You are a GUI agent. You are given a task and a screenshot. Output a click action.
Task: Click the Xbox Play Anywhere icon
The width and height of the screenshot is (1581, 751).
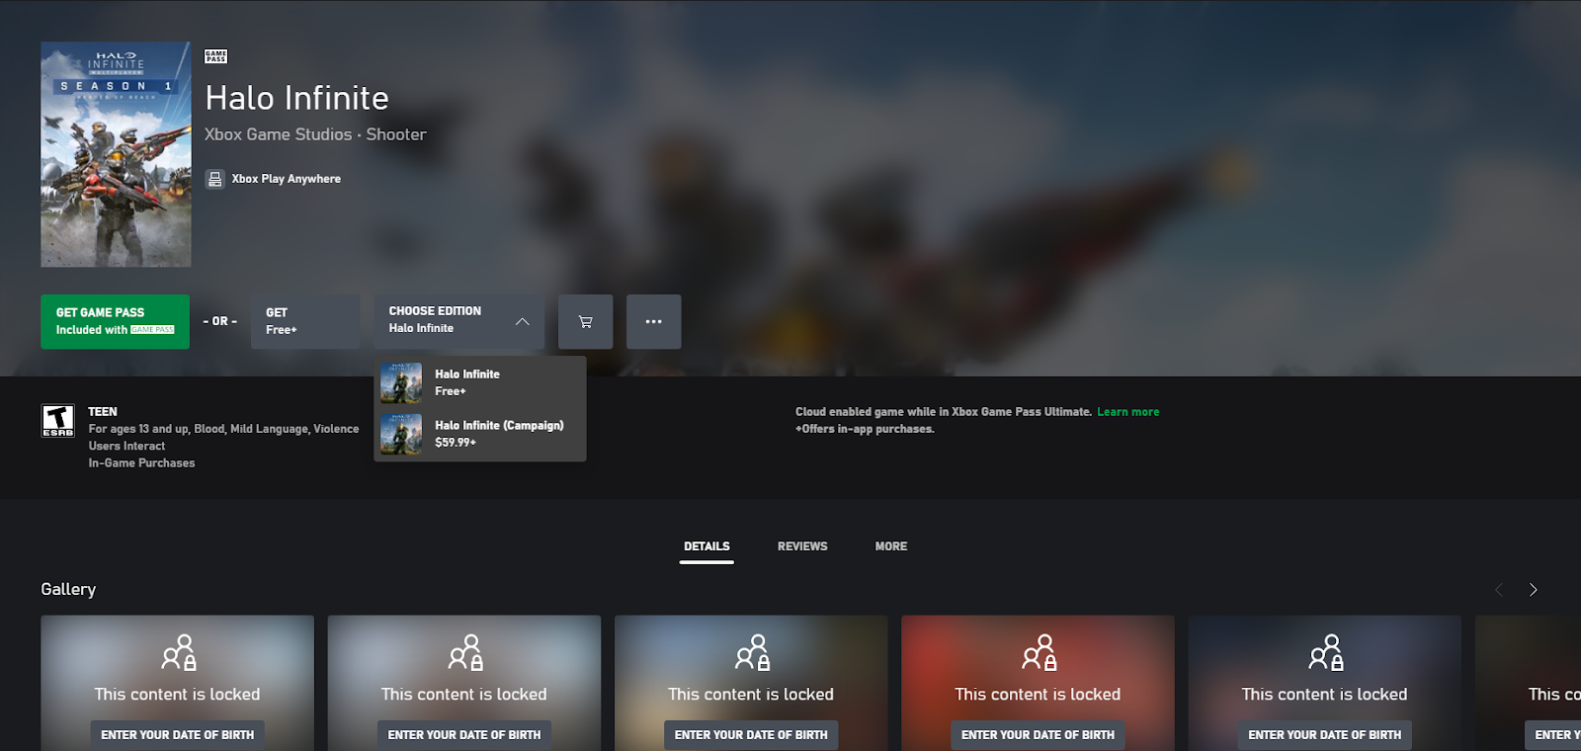(214, 179)
